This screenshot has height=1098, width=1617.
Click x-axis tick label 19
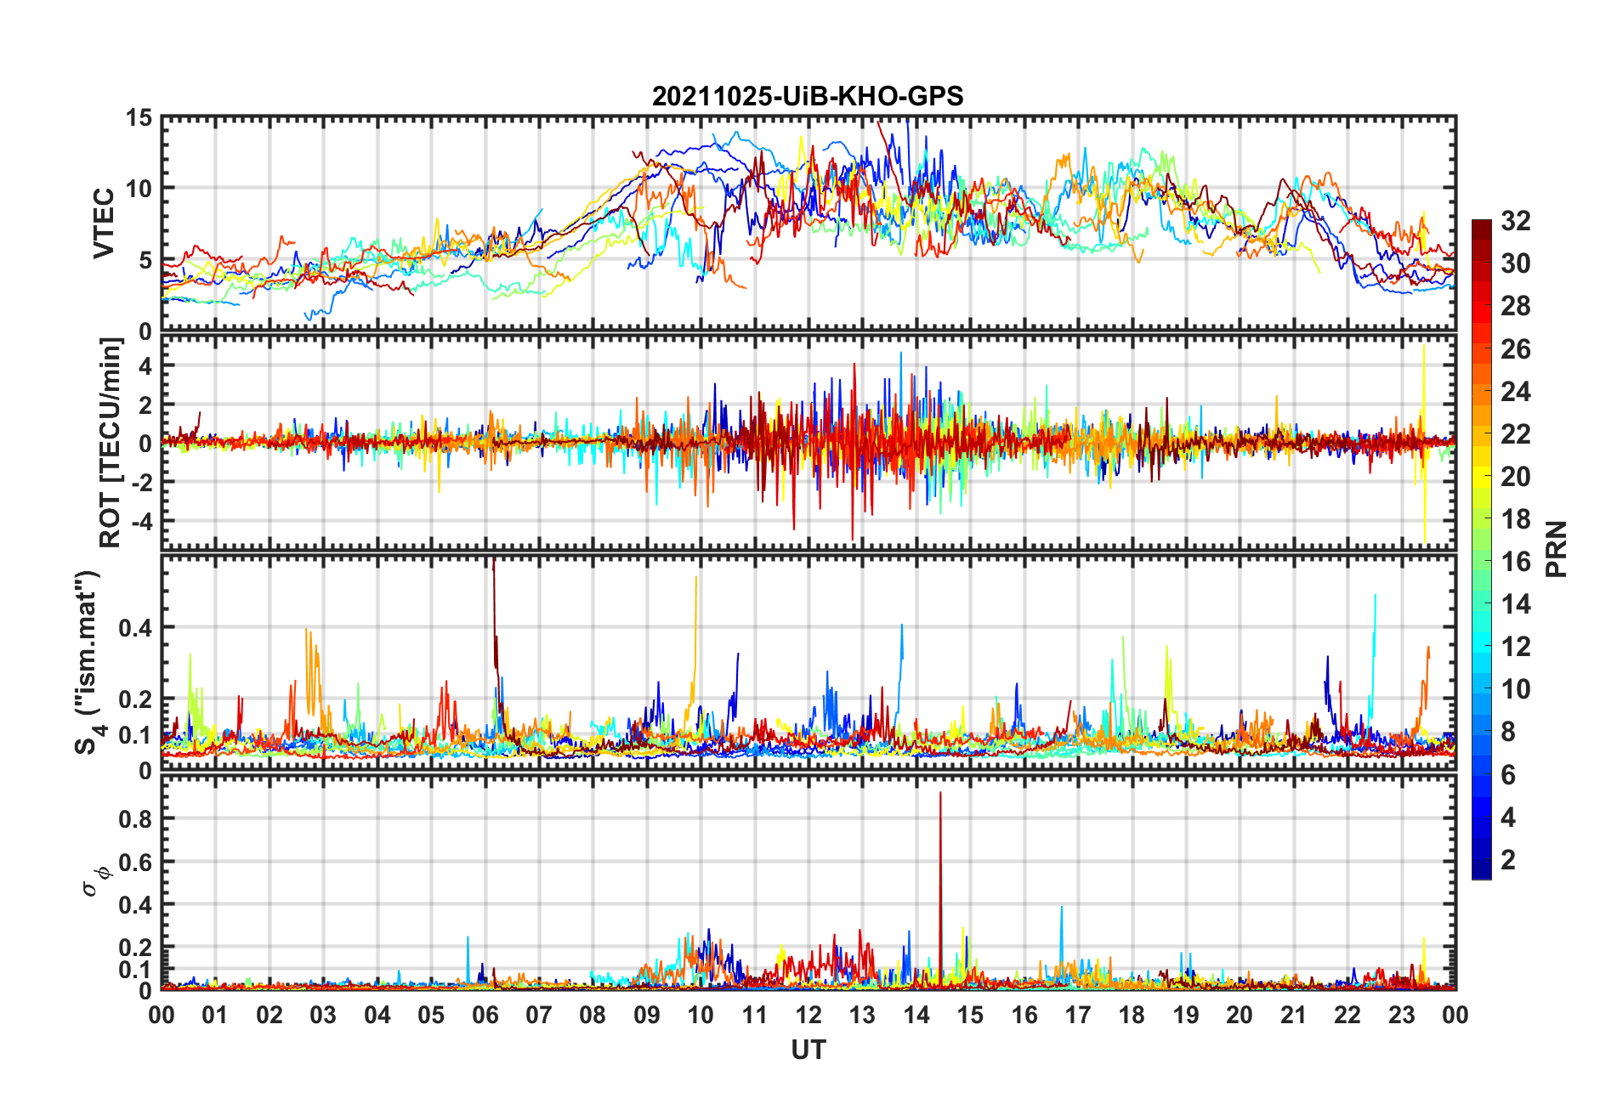click(1186, 1015)
